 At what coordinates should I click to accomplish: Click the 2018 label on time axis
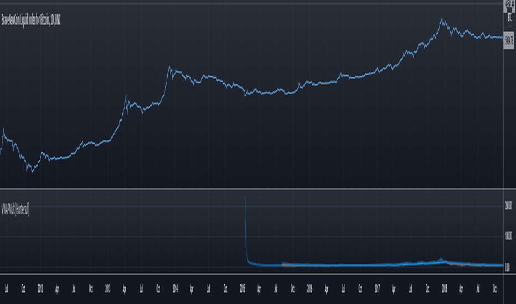pos(444,289)
